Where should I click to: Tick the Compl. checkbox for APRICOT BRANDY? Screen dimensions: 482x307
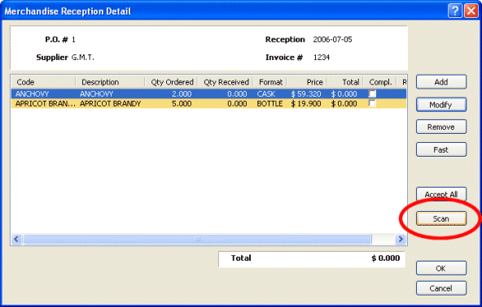coord(372,103)
